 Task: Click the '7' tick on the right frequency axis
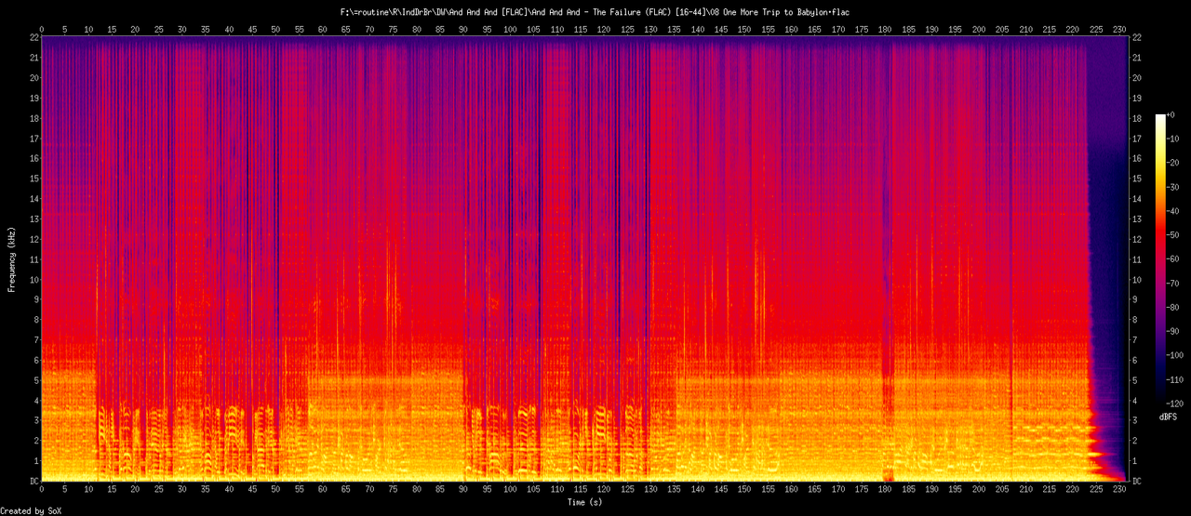coord(1133,340)
